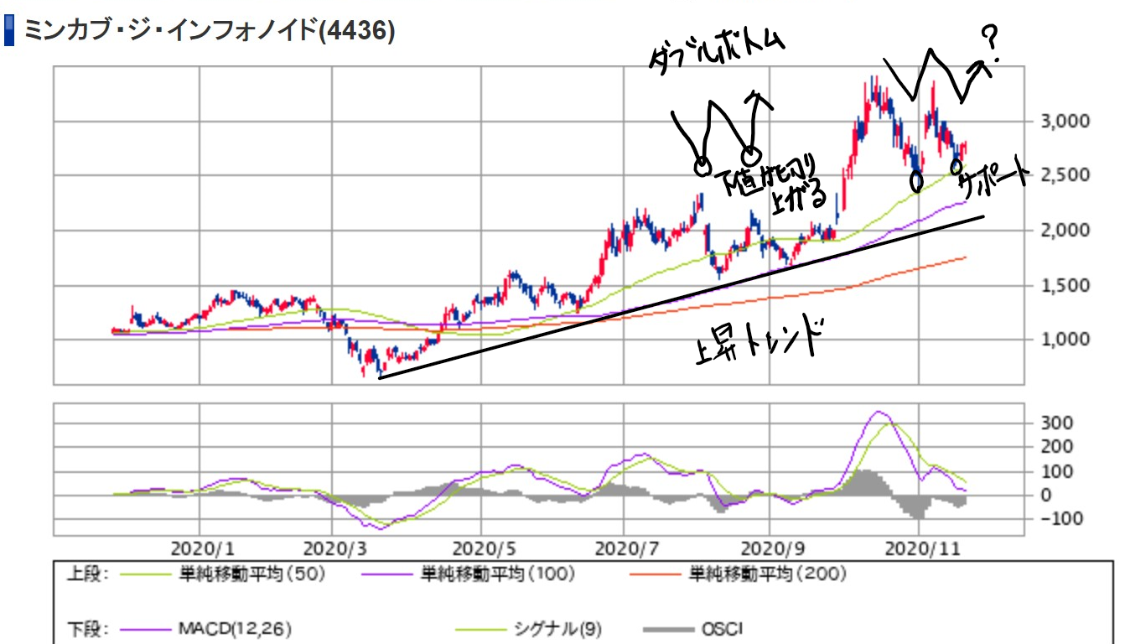
Task: Select the 2,000 price axis label
Action: coord(1067,230)
